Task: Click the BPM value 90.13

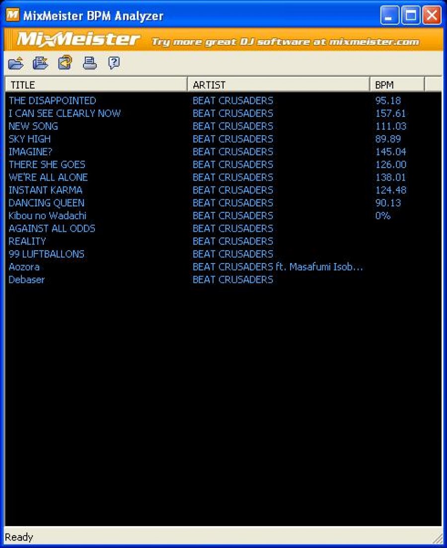Action: (388, 203)
